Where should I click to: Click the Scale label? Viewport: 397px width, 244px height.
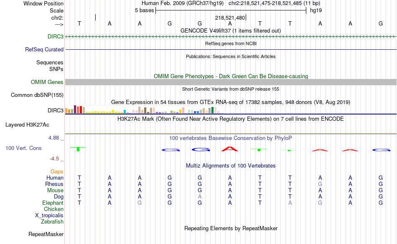(56, 10)
